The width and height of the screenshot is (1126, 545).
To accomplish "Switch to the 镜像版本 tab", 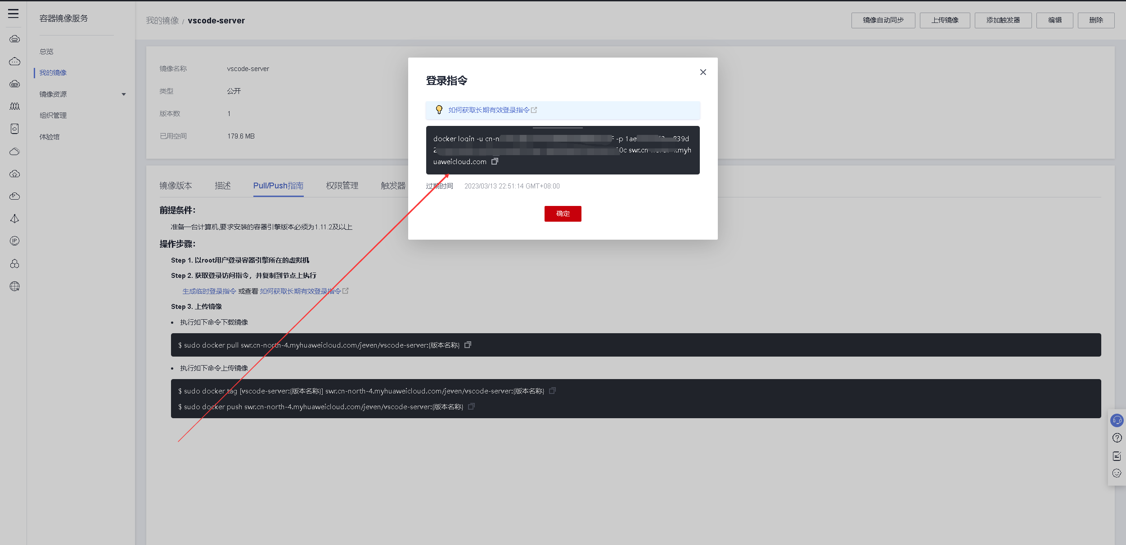I will (176, 186).
